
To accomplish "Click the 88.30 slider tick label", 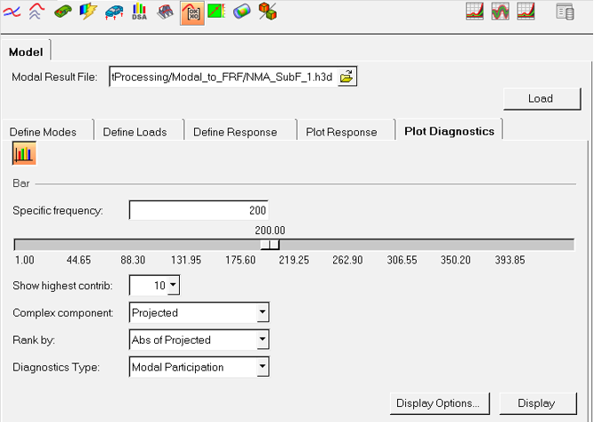I will click(x=133, y=260).
